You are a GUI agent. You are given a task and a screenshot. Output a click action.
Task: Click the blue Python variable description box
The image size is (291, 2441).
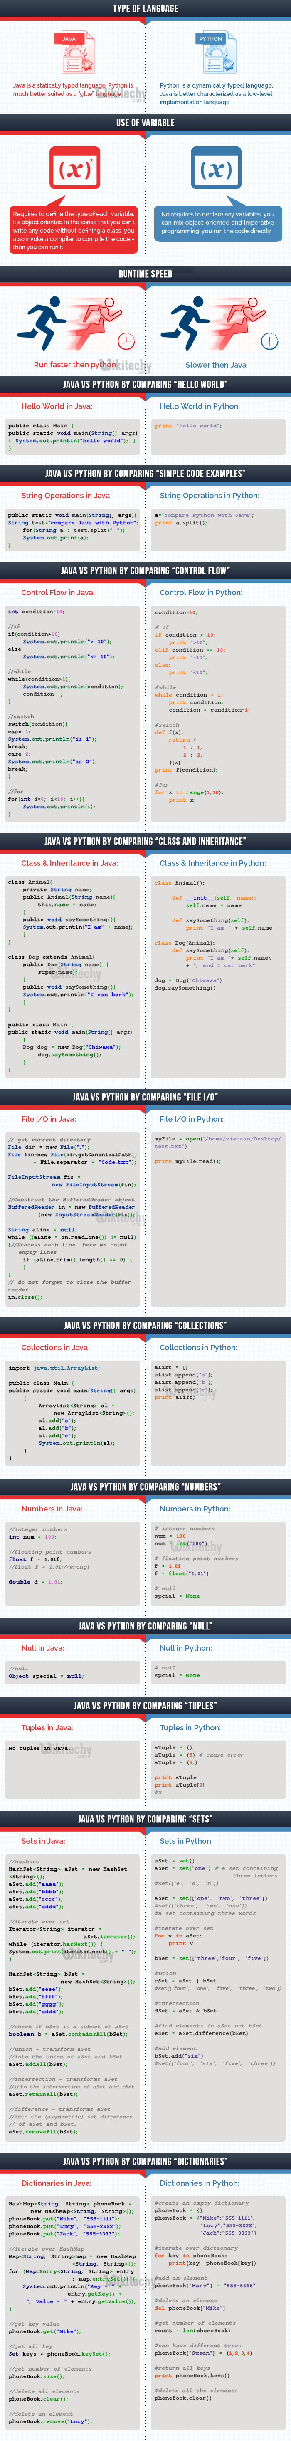point(216,222)
